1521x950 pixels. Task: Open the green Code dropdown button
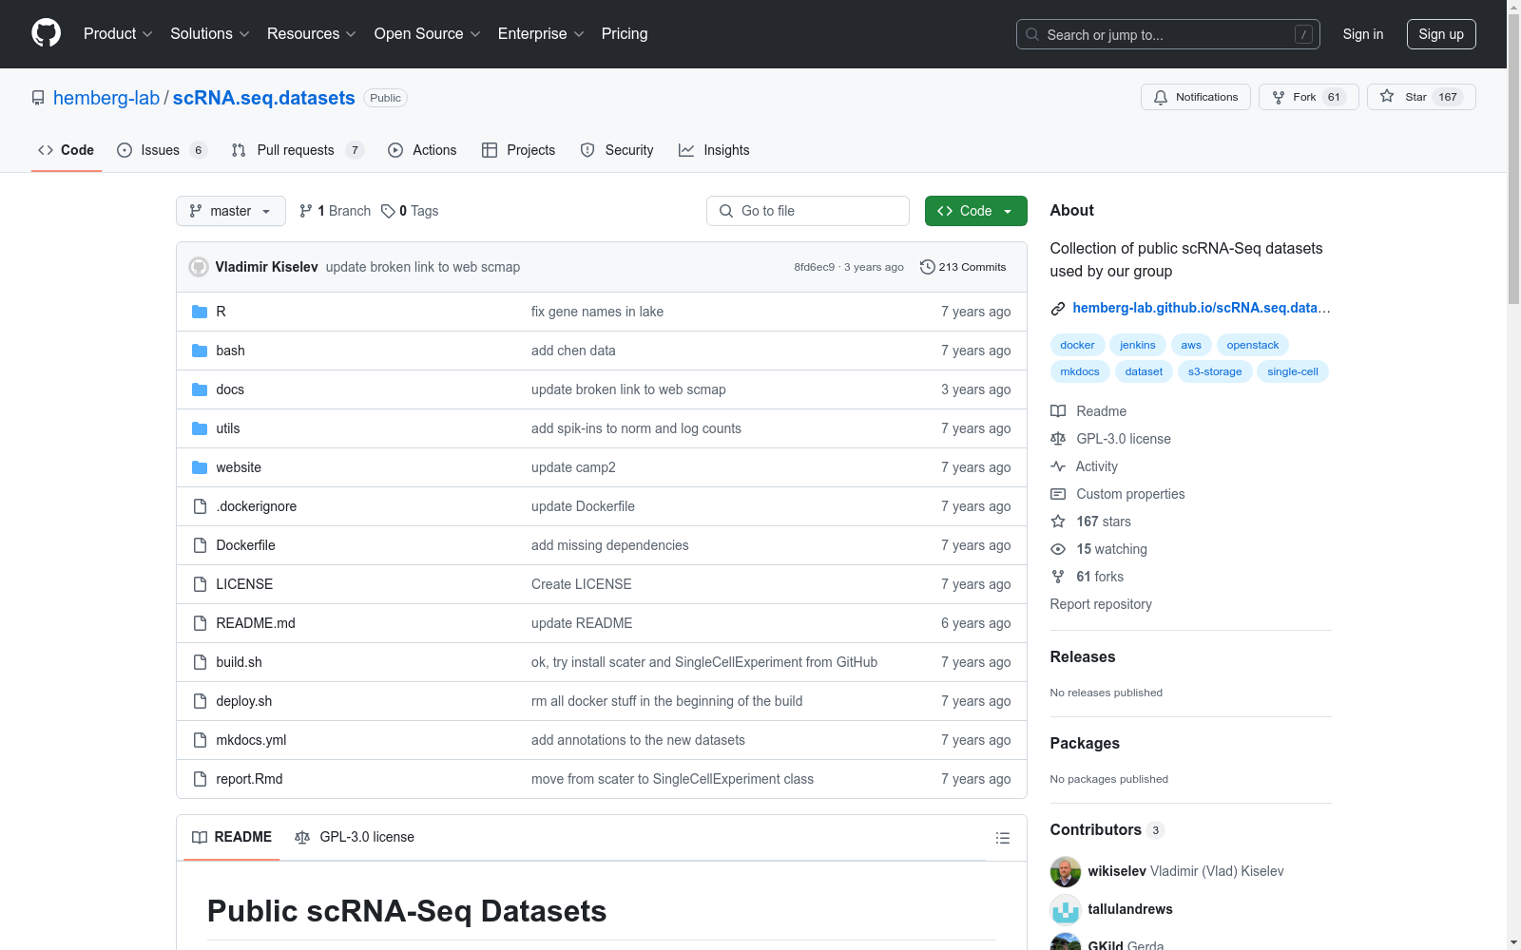[975, 211]
